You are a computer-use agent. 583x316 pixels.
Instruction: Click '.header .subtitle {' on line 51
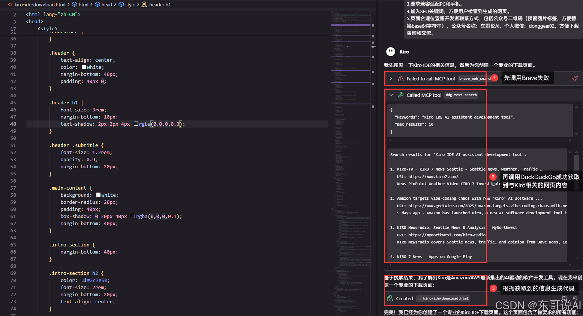76,145
